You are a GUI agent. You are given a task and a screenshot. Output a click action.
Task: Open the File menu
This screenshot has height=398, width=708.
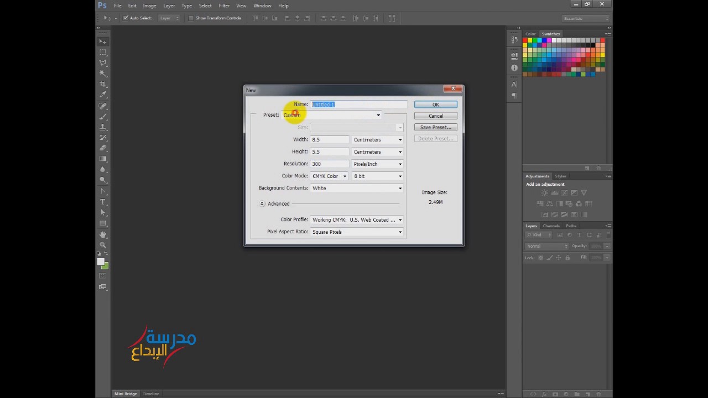click(118, 6)
